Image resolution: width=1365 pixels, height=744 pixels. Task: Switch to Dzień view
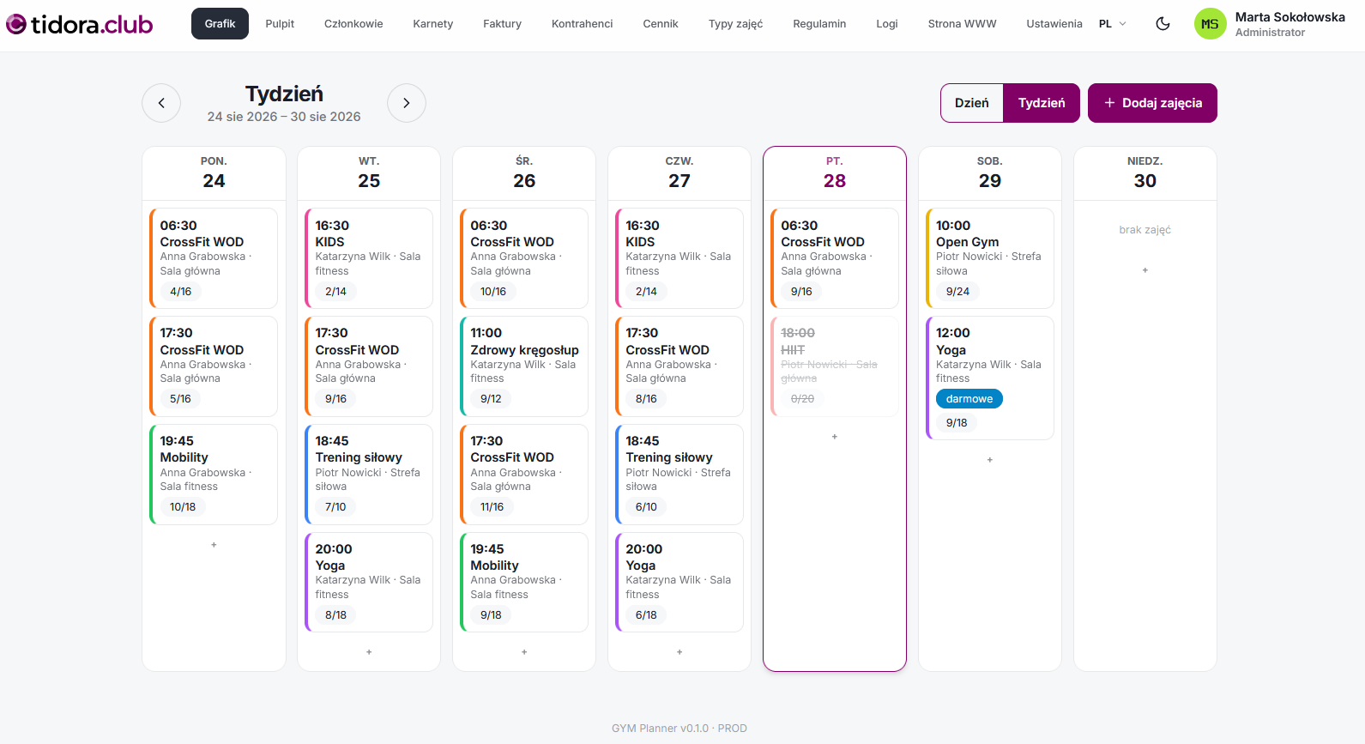(972, 103)
